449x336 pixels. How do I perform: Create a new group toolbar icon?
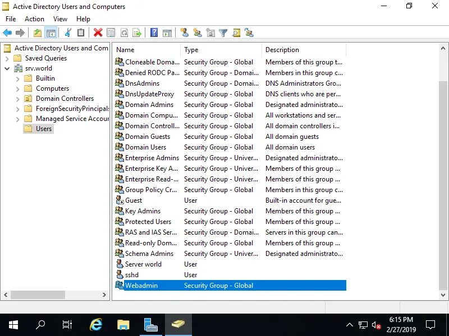click(x=198, y=33)
